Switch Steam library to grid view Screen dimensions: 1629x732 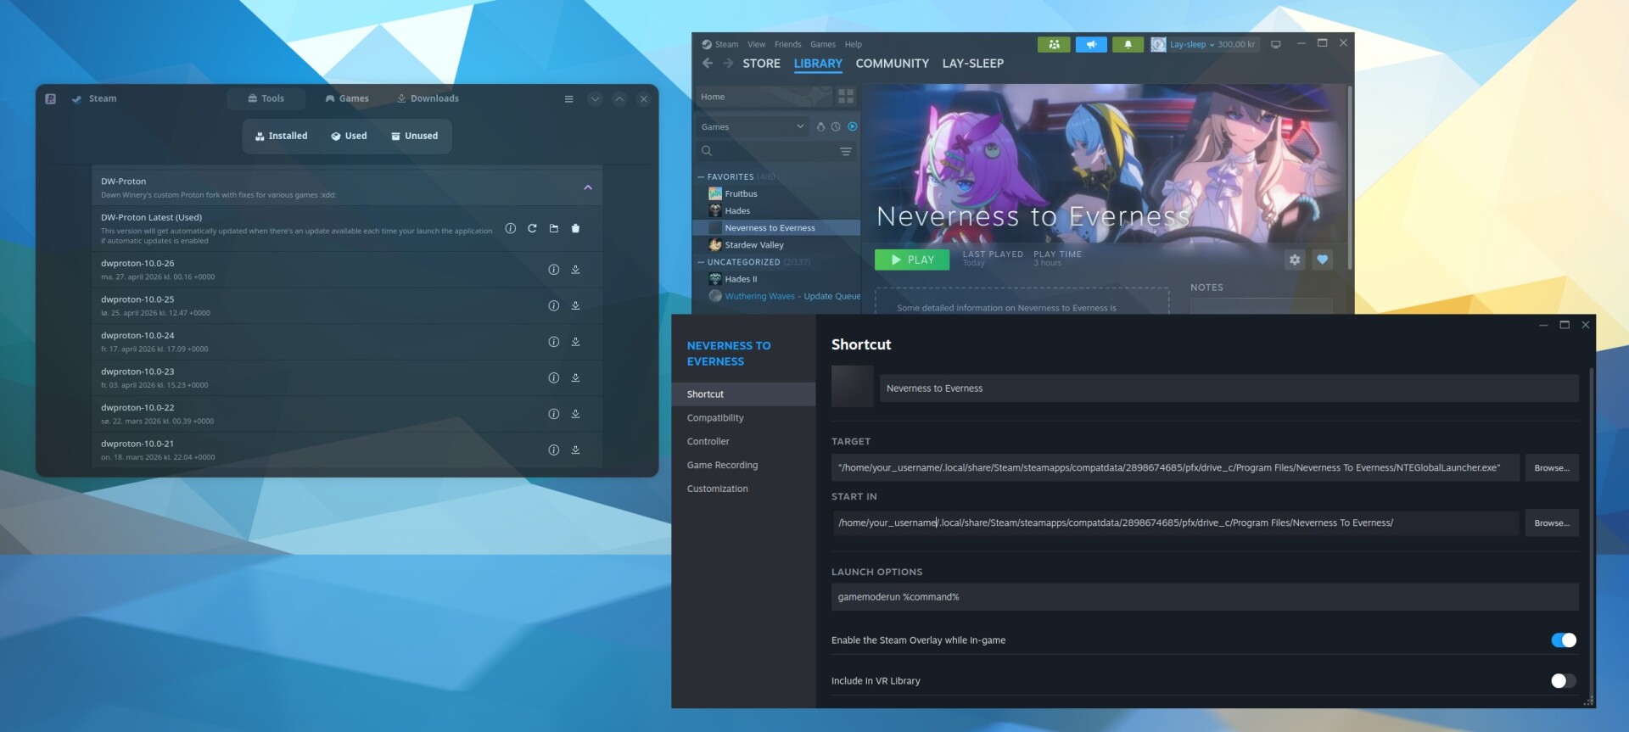846,97
